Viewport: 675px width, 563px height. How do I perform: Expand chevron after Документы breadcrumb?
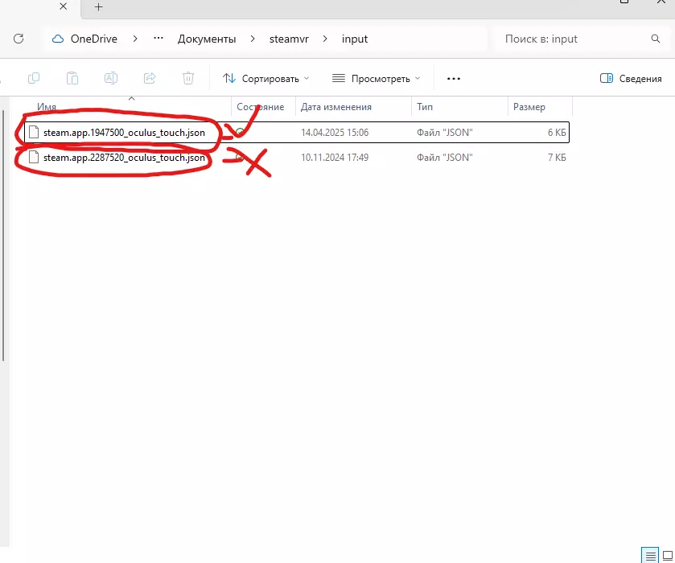(x=253, y=39)
